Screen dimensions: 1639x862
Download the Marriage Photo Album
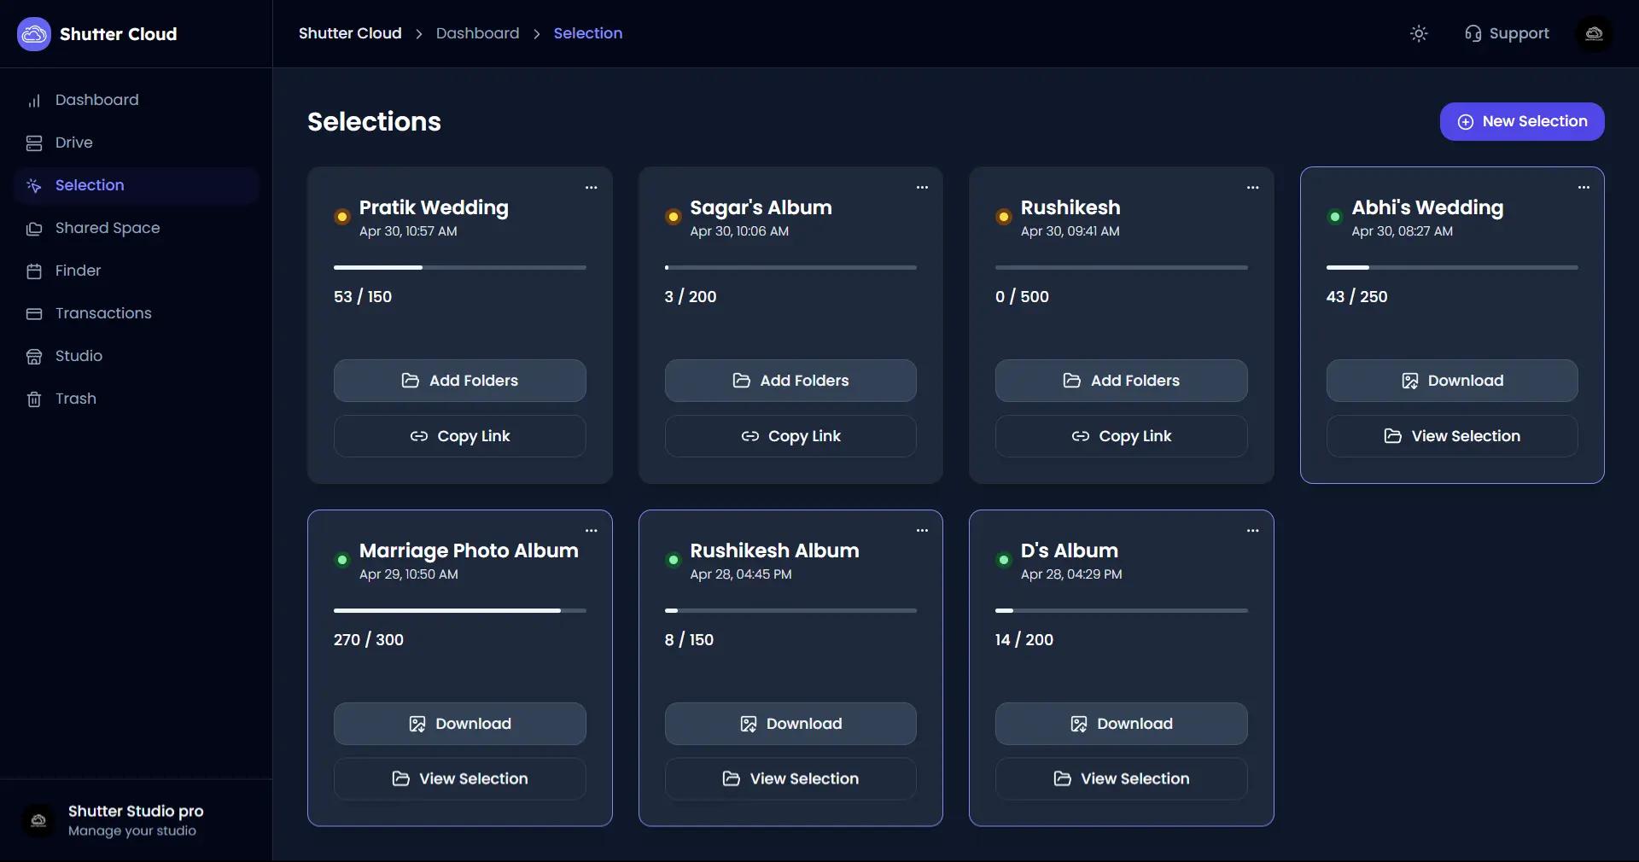(459, 724)
